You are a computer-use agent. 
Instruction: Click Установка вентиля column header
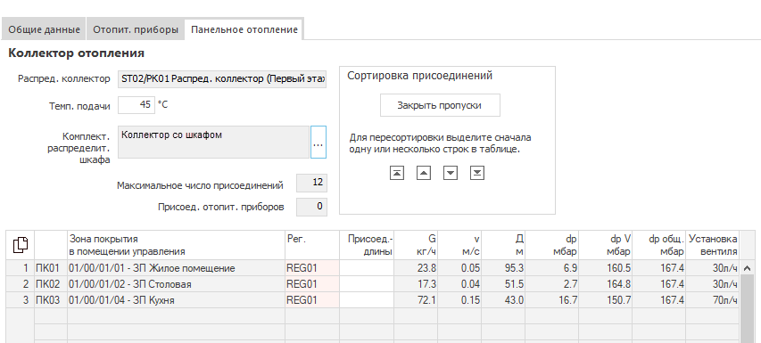(713, 245)
